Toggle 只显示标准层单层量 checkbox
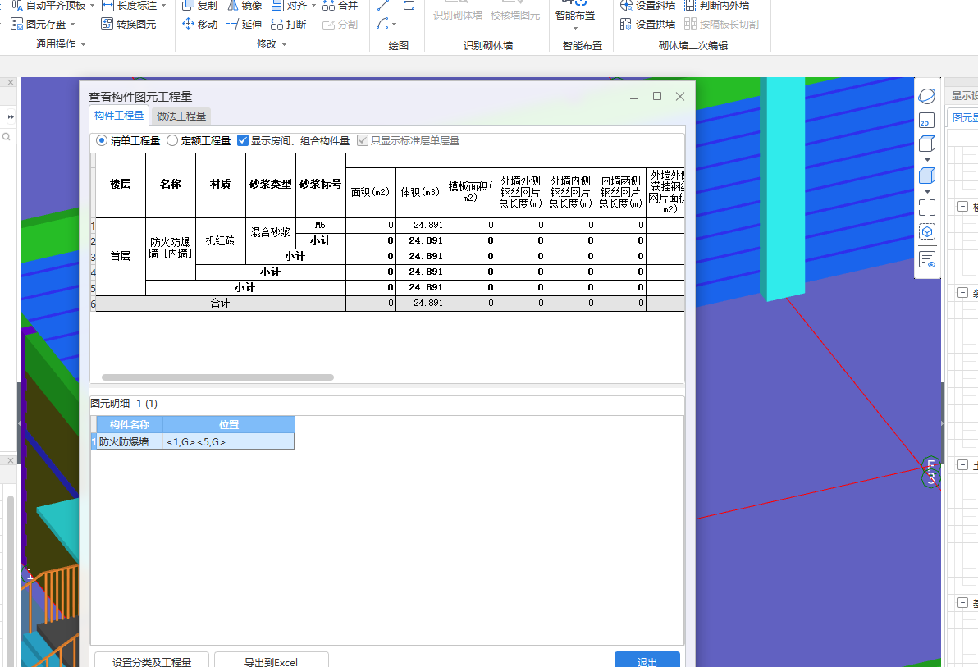Image resolution: width=978 pixels, height=667 pixels. click(363, 140)
